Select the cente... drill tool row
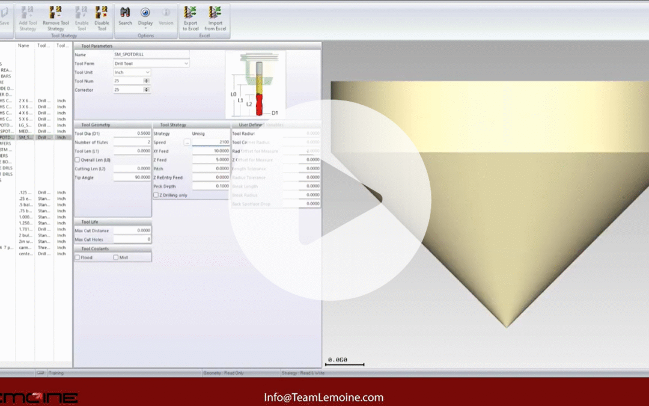The height and width of the screenshot is (406, 649). (x=35, y=254)
